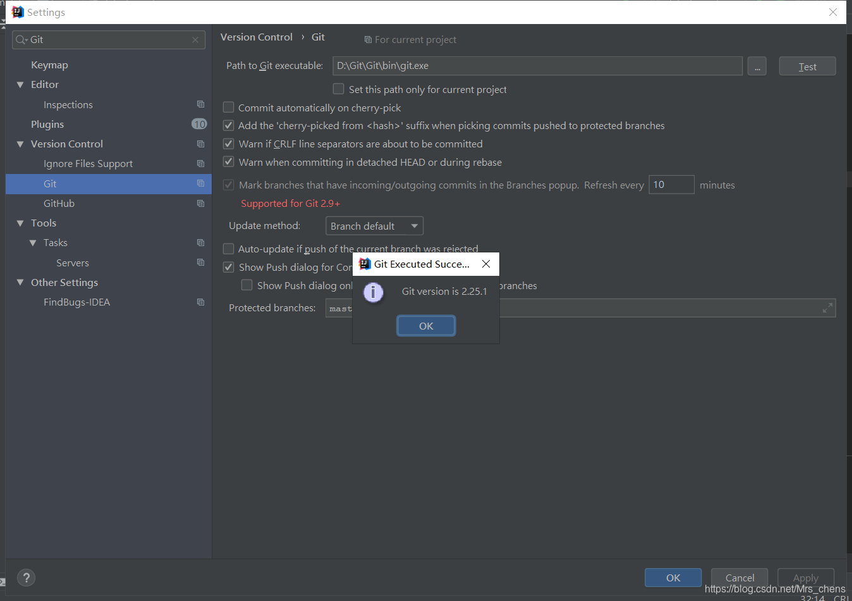Click the Settings search input field
Viewport: 852px width, 601px height.
(109, 40)
